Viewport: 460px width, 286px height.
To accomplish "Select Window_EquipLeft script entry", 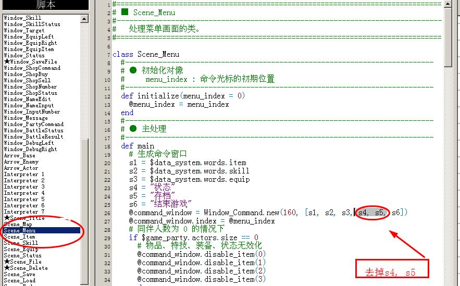I will pos(29,36).
